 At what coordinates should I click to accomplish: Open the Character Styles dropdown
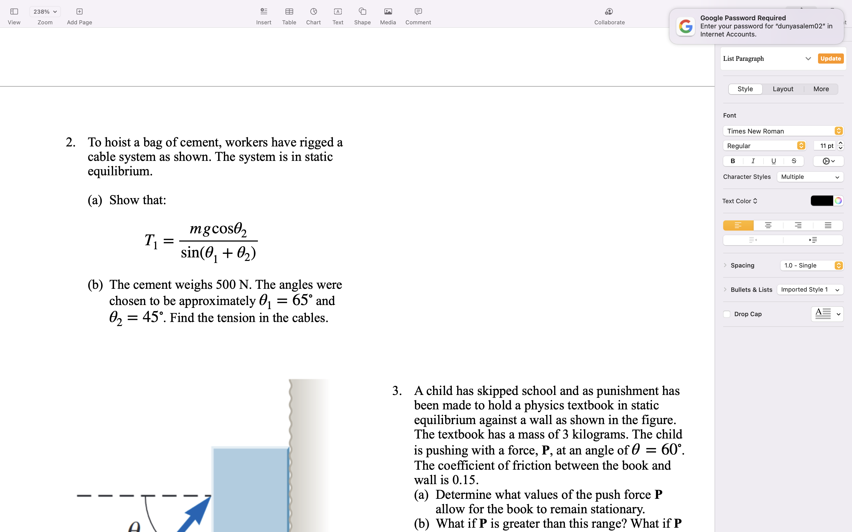click(810, 177)
